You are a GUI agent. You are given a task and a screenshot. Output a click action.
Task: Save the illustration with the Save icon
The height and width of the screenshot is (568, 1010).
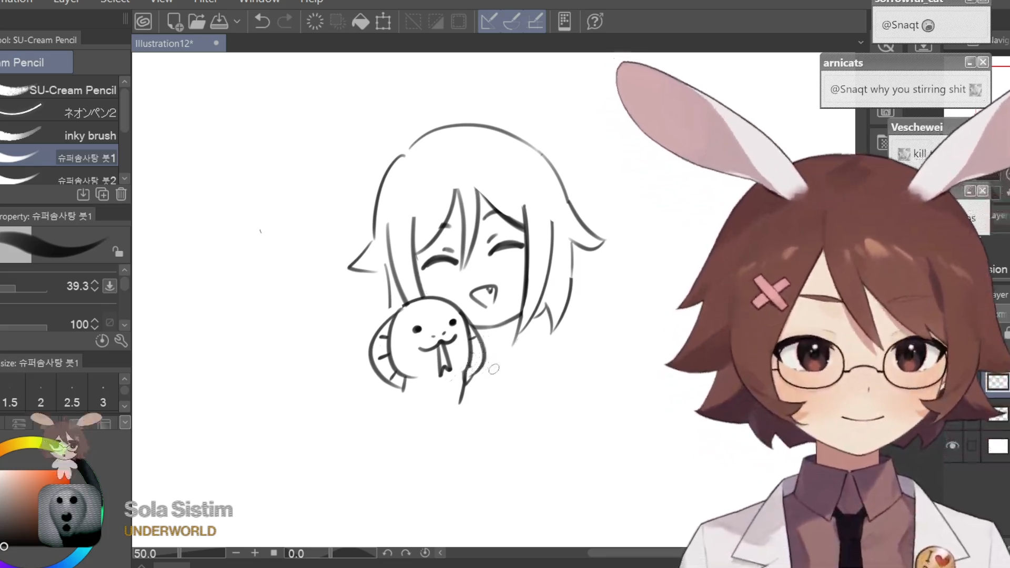[x=219, y=22]
